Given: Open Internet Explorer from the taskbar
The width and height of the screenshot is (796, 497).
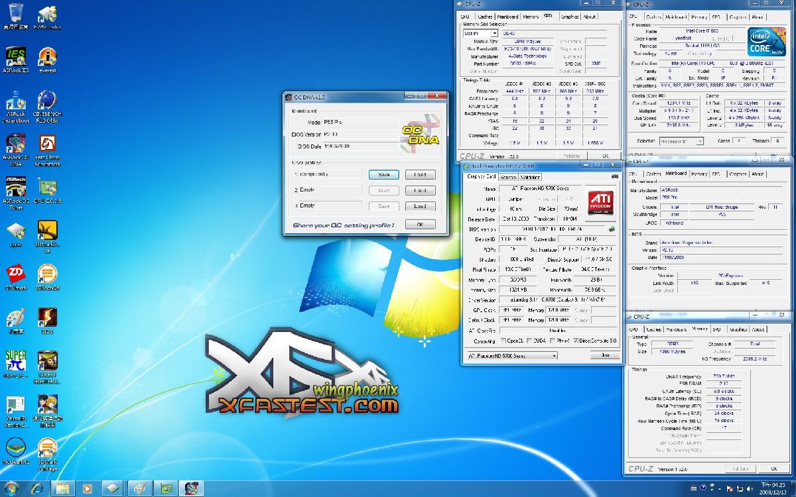Looking at the screenshot, I should click(37, 488).
